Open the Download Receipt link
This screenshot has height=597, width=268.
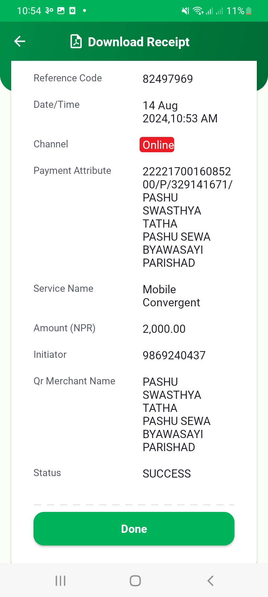click(138, 42)
